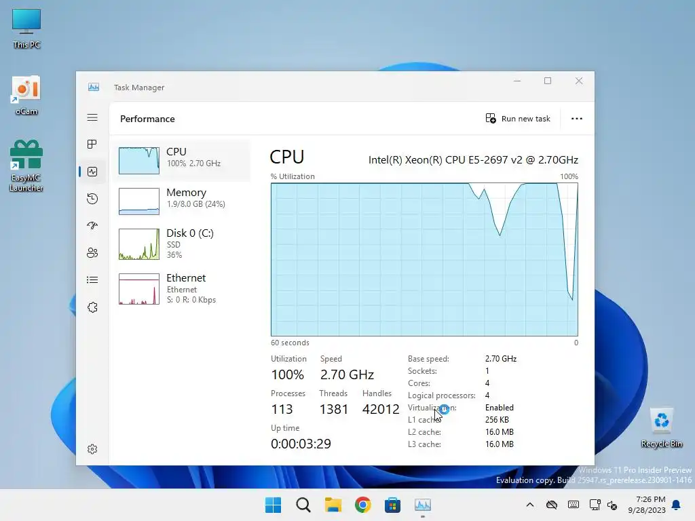Select the Memory performance entry

[x=182, y=201]
